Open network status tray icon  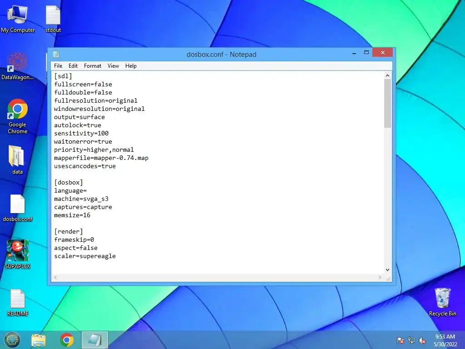[x=411, y=340]
